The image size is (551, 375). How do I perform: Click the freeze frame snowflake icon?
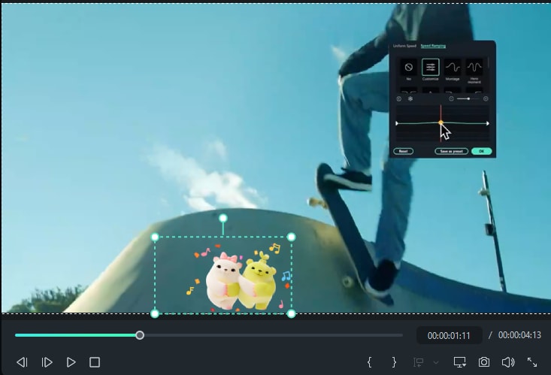(410, 98)
